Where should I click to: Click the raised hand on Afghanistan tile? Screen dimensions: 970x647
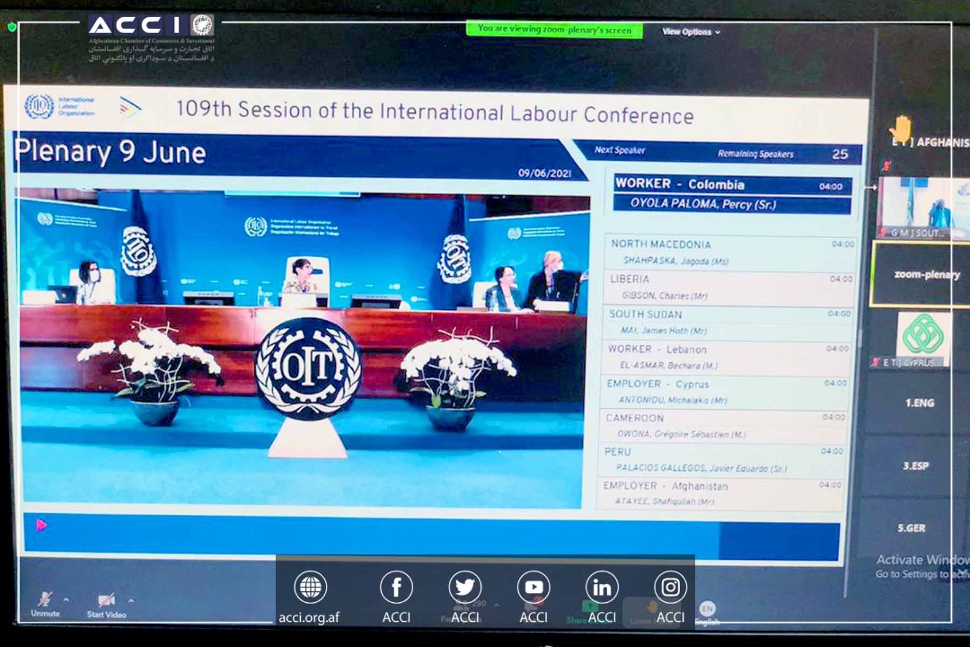pyautogui.click(x=900, y=128)
